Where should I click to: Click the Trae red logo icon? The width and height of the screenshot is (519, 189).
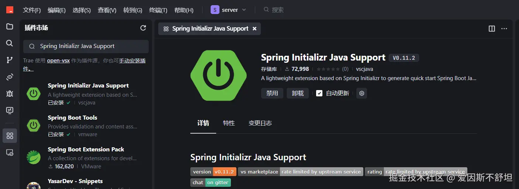(x=10, y=10)
